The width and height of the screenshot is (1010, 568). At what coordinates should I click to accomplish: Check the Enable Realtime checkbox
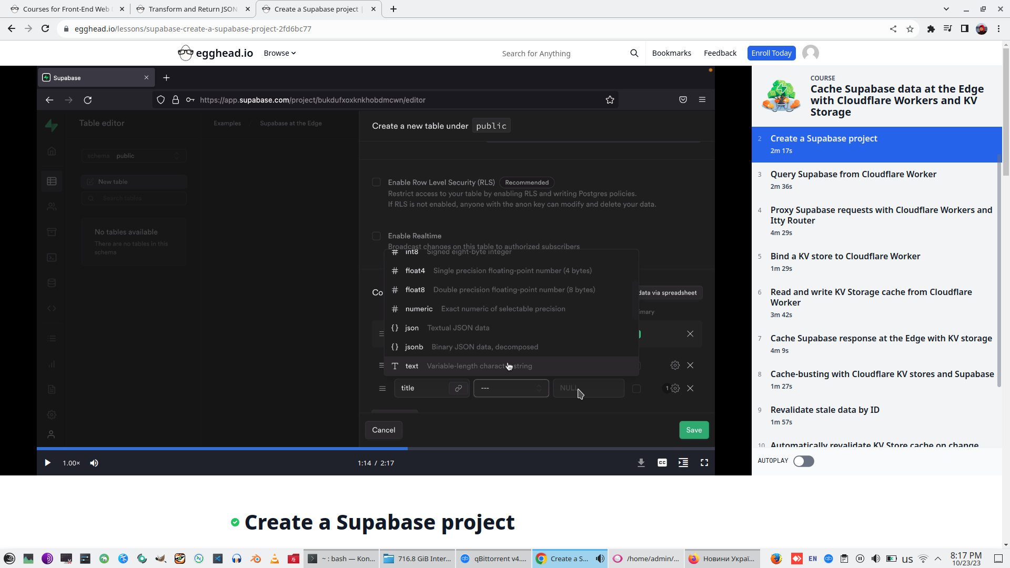tap(376, 236)
